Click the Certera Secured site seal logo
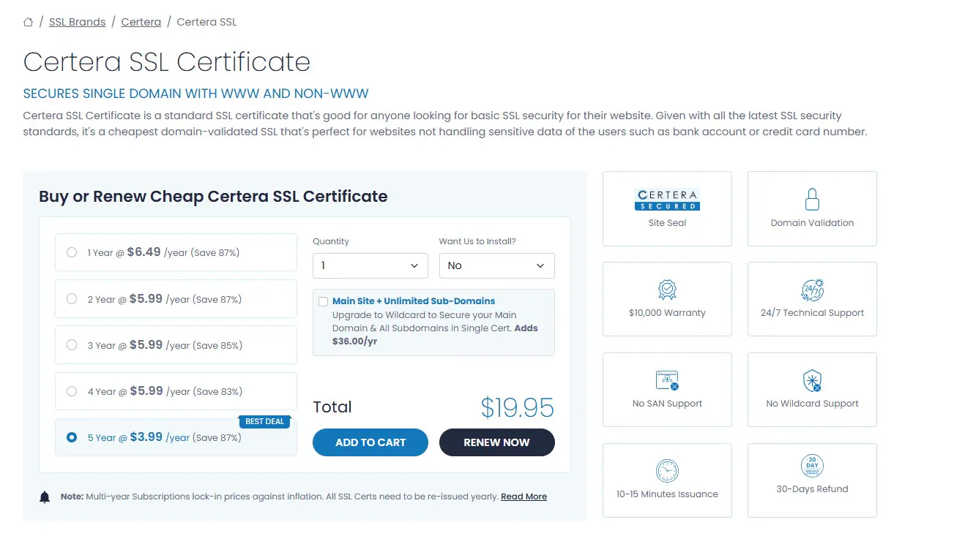 [667, 199]
